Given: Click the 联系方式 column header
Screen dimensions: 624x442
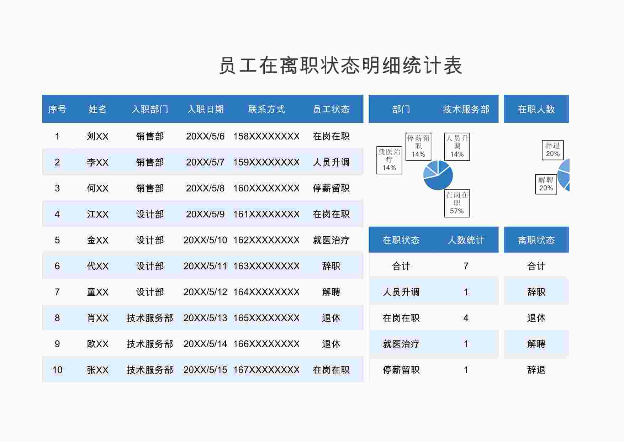Looking at the screenshot, I should click(x=266, y=109).
